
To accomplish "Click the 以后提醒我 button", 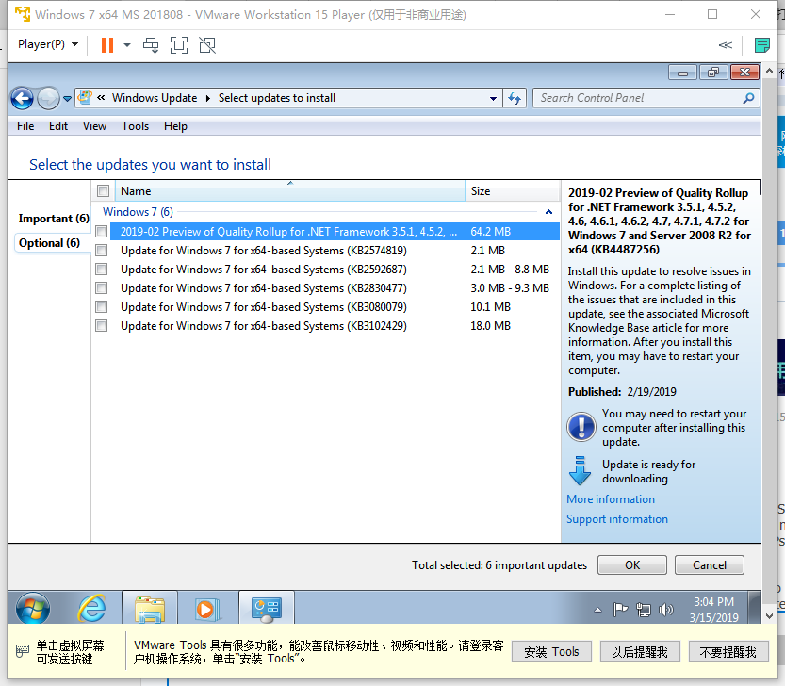I will (640, 651).
